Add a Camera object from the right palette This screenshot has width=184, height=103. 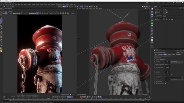pos(152,40)
